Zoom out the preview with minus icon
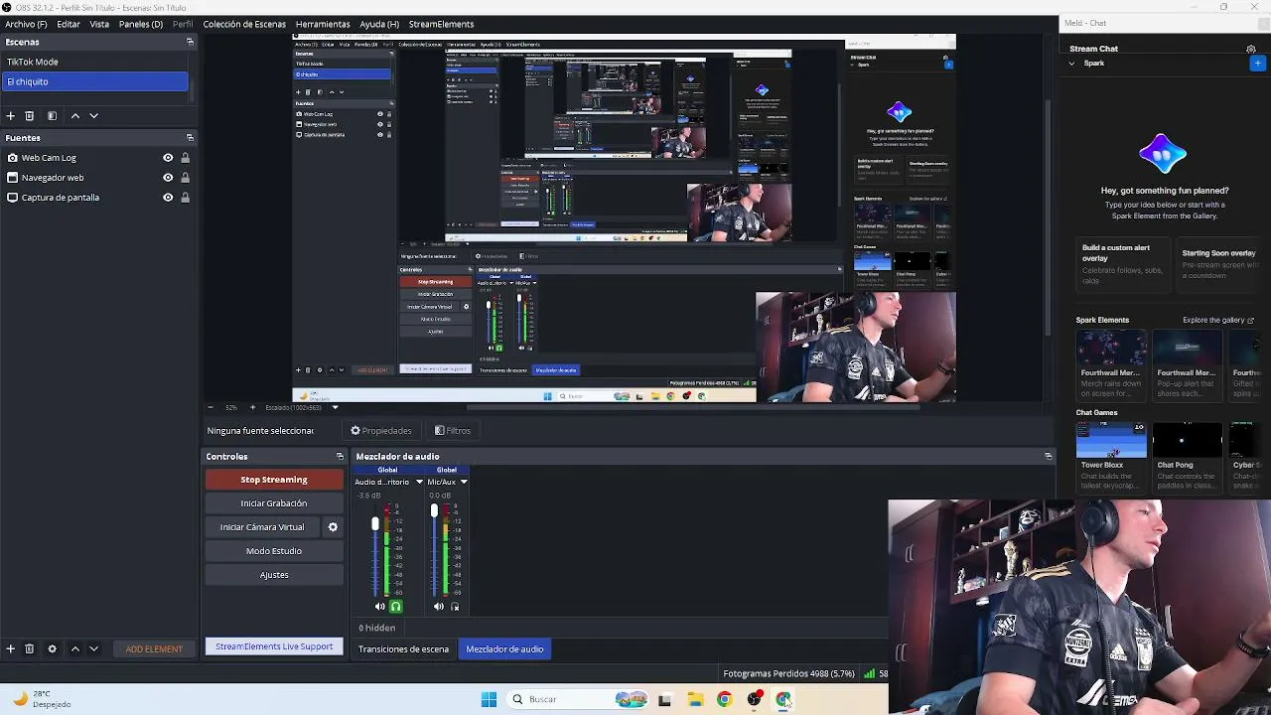The image size is (1271, 715). click(210, 407)
